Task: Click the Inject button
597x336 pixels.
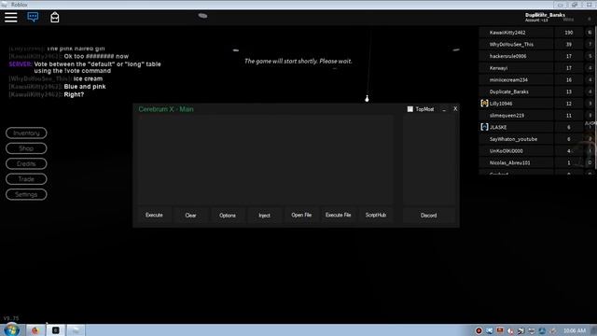Action: click(264, 216)
